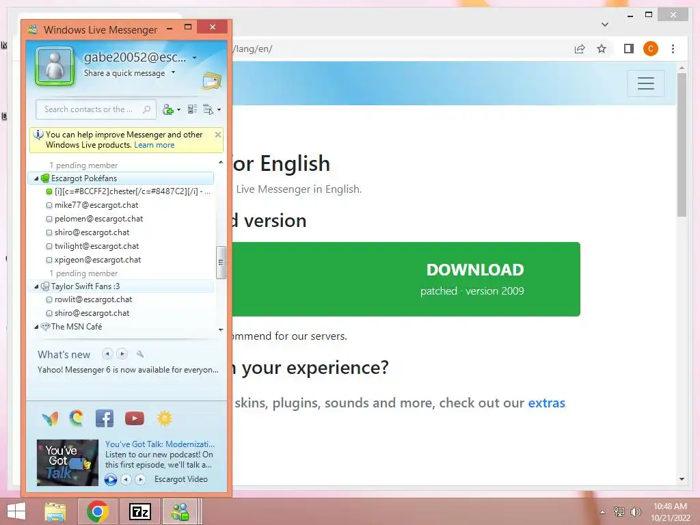This screenshot has height=525, width=700.
Task: Click the contact list scroll down arrow
Action: tap(221, 330)
